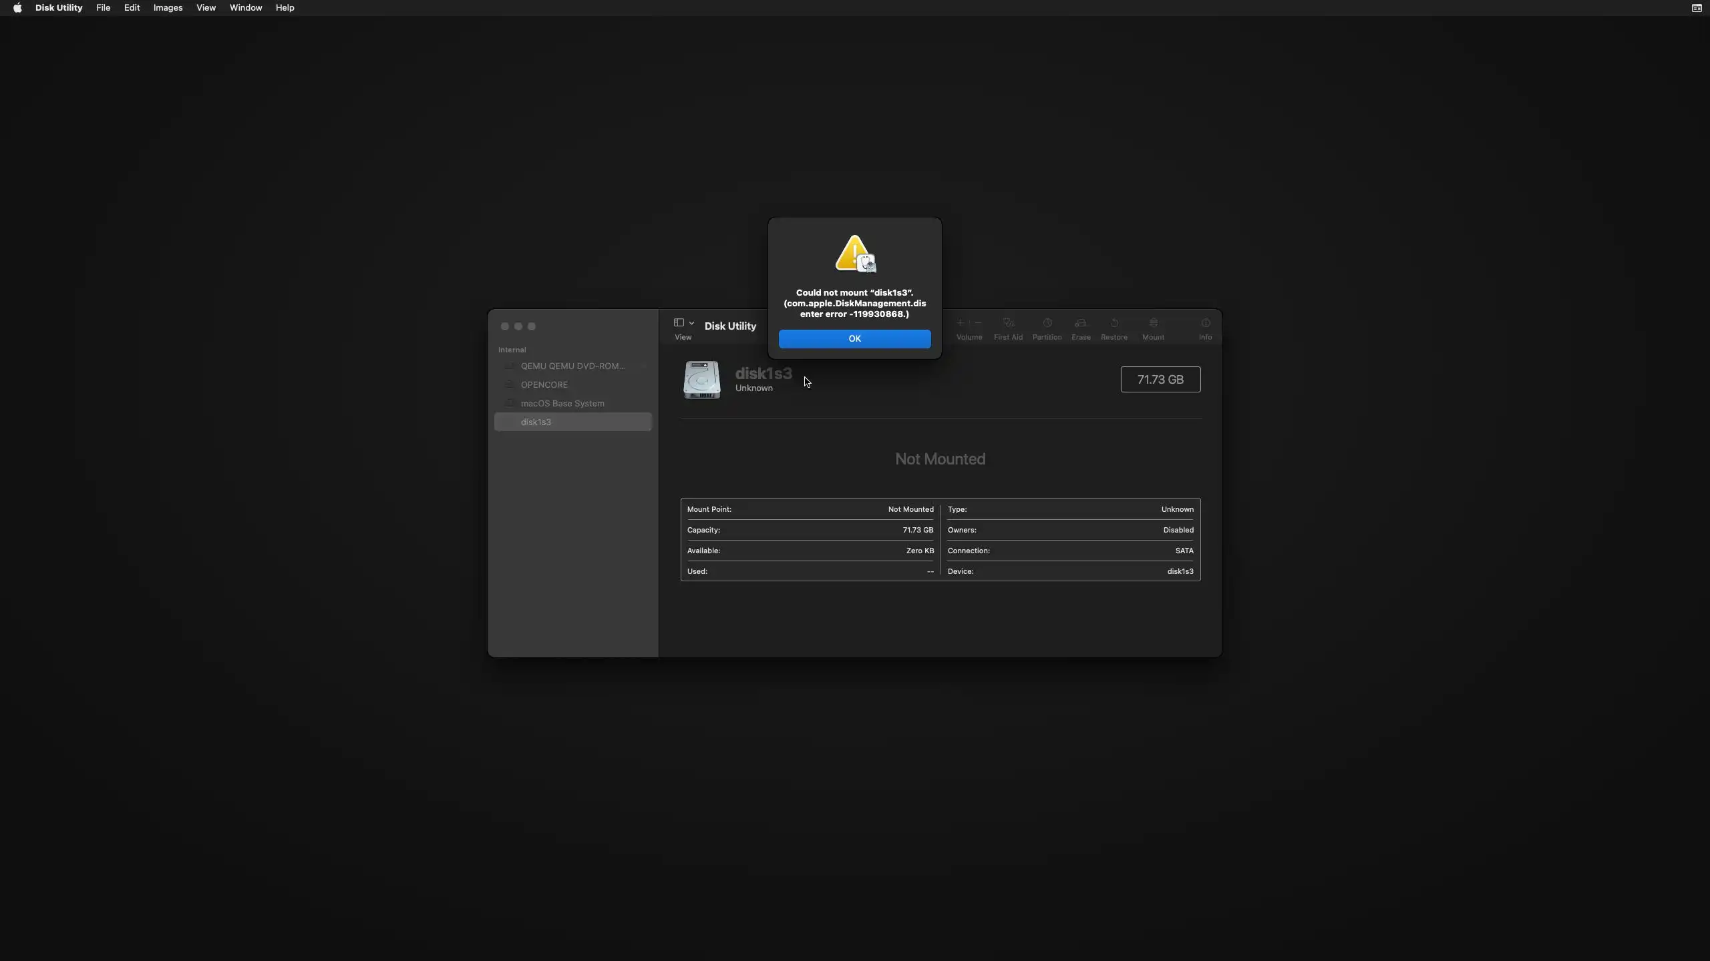Click the Mount toolbar icon
The height and width of the screenshot is (961, 1710).
1153,324
